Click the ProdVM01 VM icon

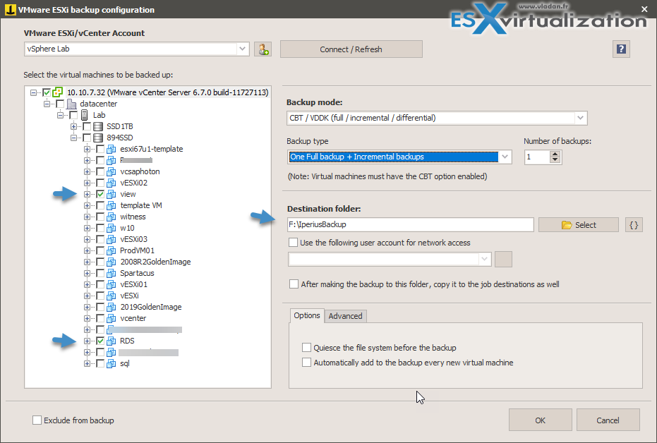tap(111, 251)
